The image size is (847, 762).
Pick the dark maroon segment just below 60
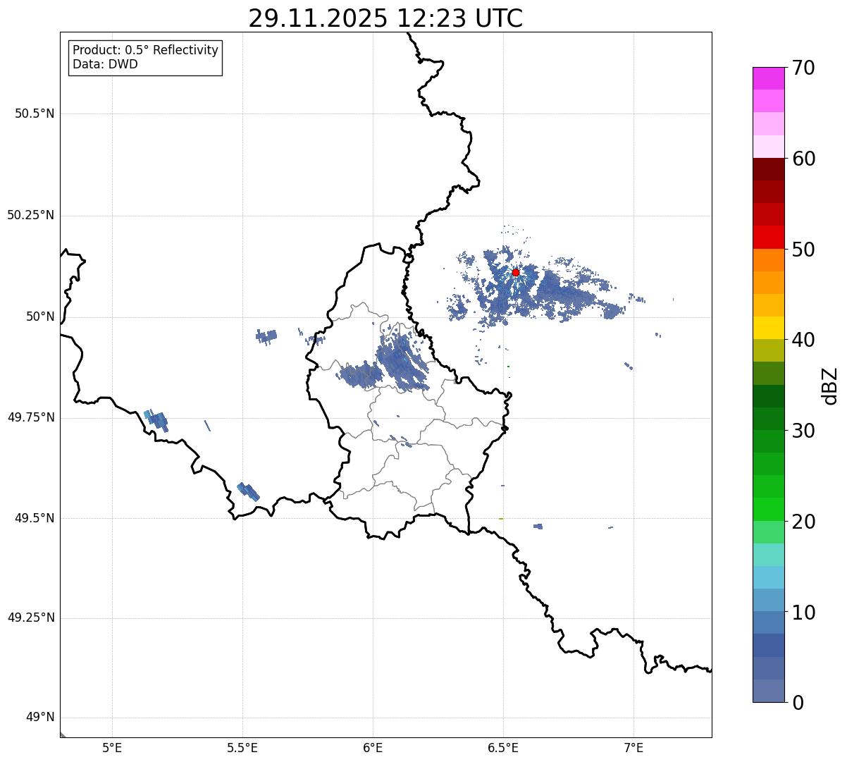pyautogui.click(x=768, y=169)
